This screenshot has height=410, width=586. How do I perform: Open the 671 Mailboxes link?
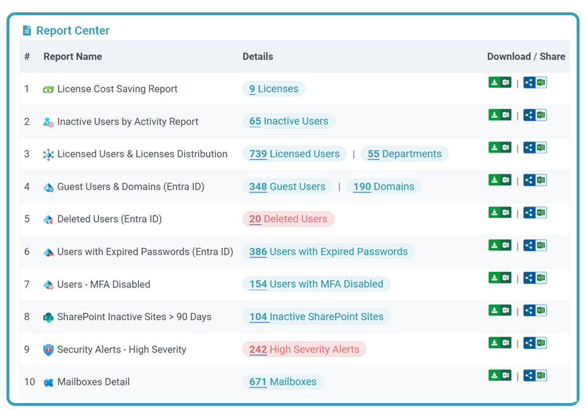(x=283, y=382)
